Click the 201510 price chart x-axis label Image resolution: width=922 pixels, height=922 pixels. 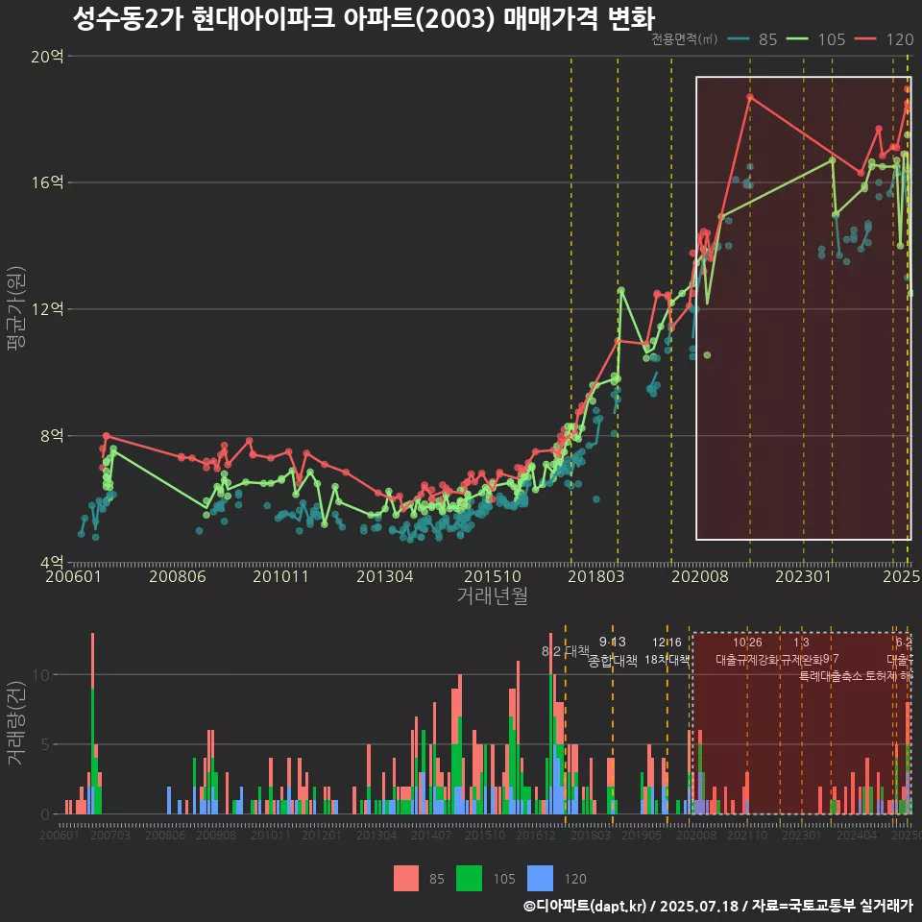493,576
